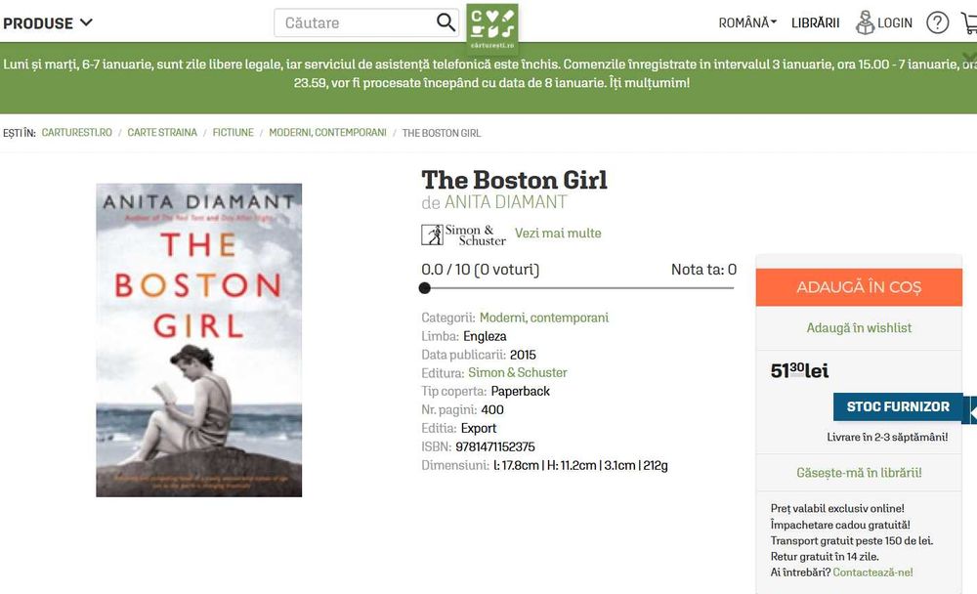This screenshot has height=594, width=977.
Task: Click The Boston Girl book cover
Action: [198, 340]
